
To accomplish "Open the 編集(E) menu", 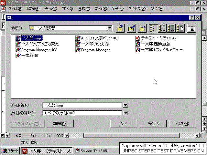I will point(33,9).
